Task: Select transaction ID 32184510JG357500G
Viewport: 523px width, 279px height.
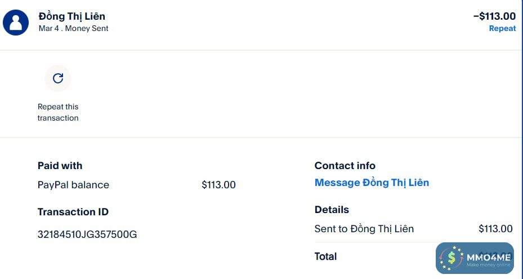Action: click(x=87, y=234)
